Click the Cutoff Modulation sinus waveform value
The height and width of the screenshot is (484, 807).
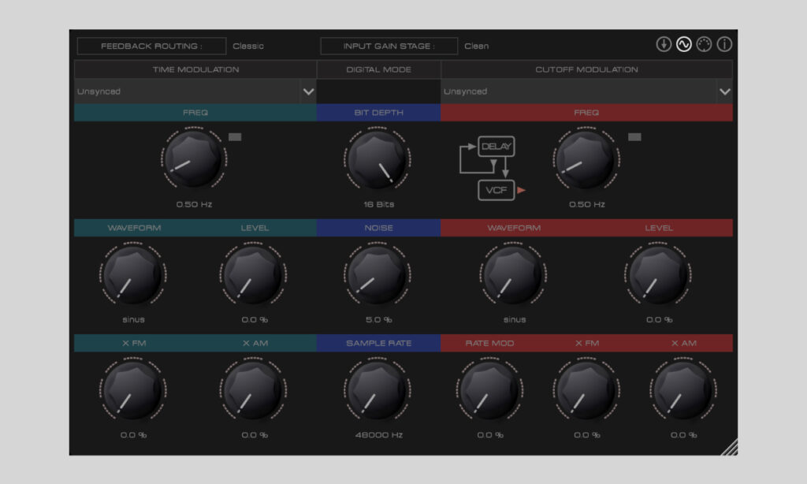(x=515, y=320)
